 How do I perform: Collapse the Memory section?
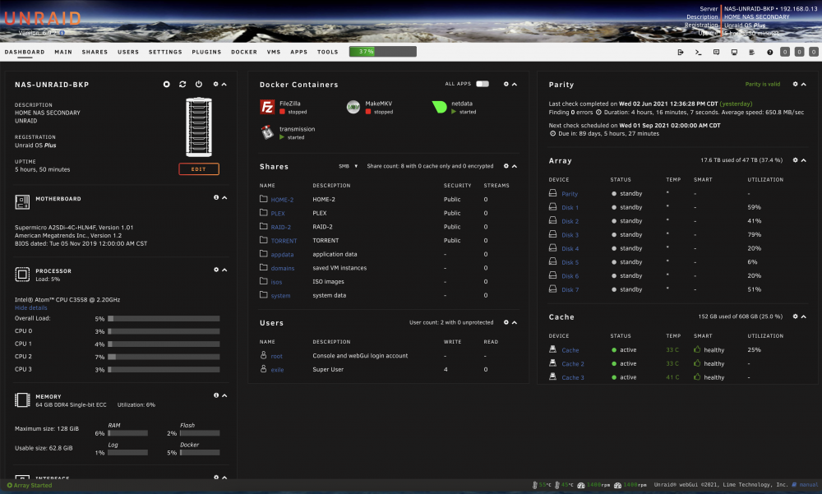click(x=224, y=395)
